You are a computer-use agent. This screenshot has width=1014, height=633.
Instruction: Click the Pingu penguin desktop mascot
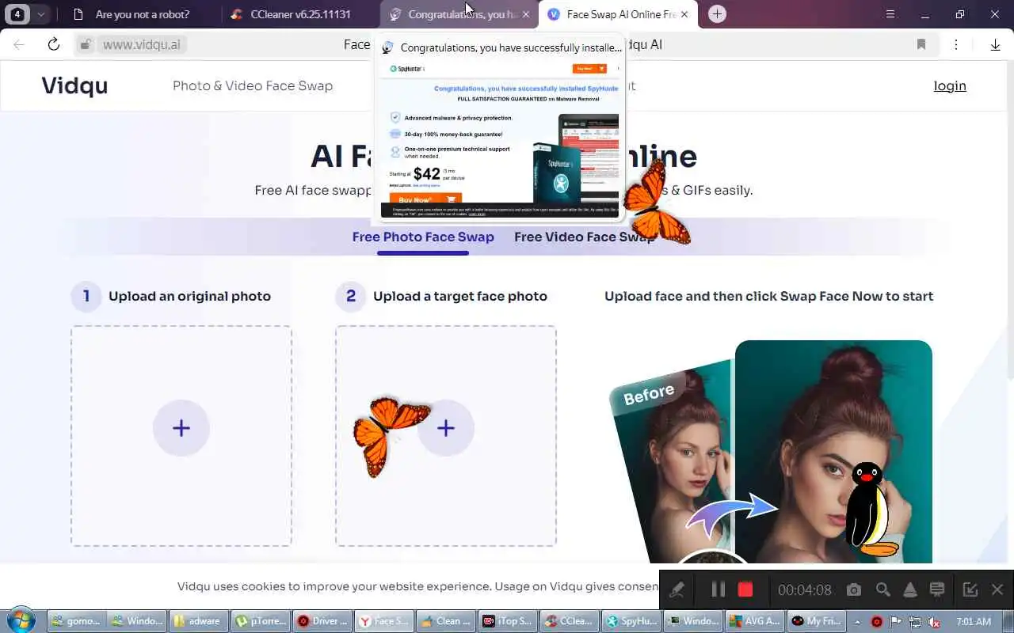click(x=871, y=510)
